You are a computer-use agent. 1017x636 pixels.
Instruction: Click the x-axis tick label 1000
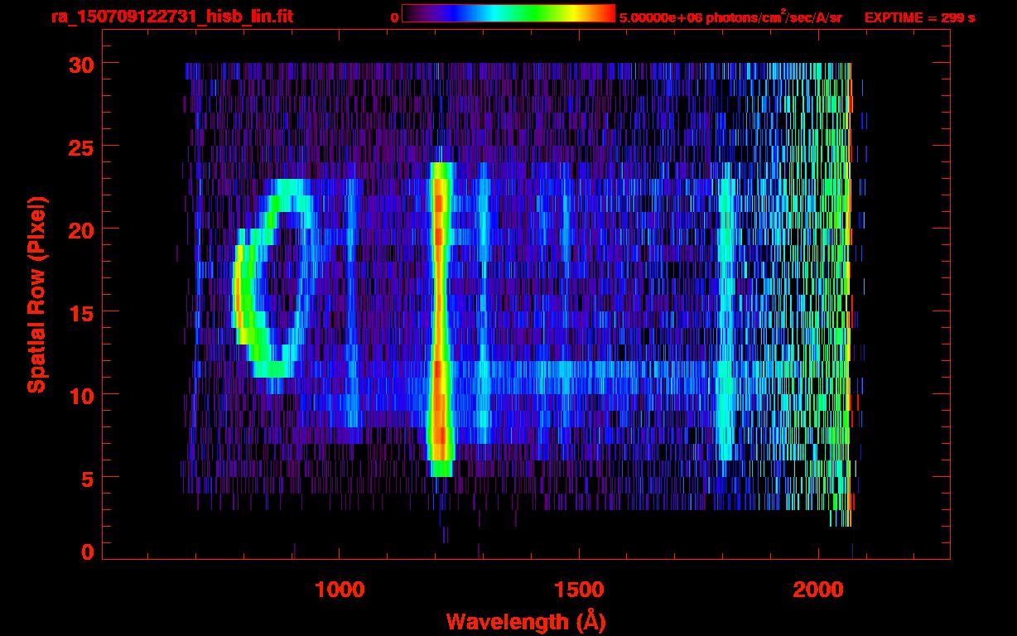[340, 589]
